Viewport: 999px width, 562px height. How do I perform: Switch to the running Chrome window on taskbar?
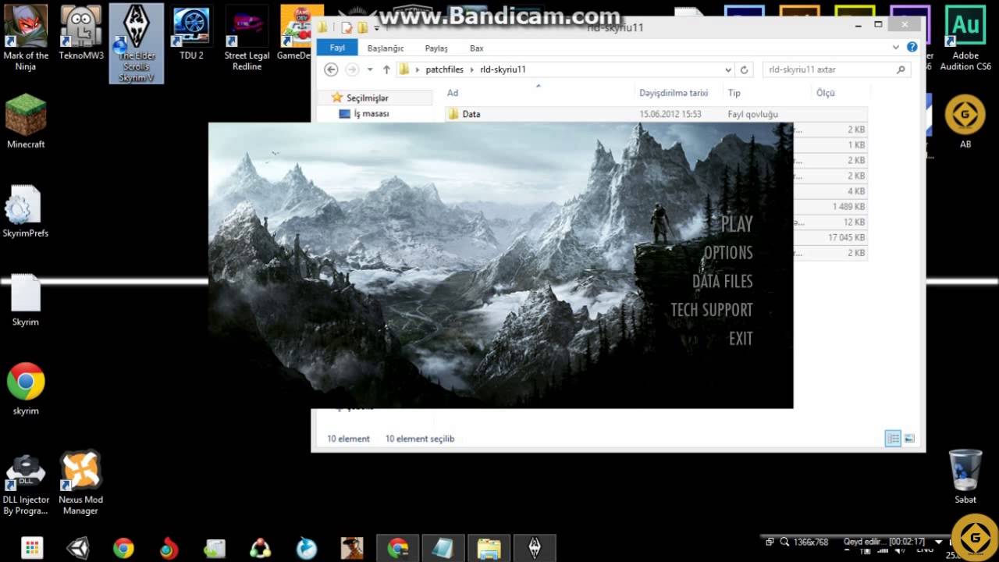pyautogui.click(x=398, y=548)
